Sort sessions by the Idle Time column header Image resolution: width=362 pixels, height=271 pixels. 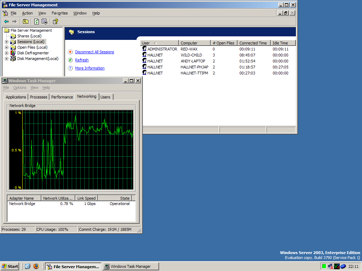[283, 43]
